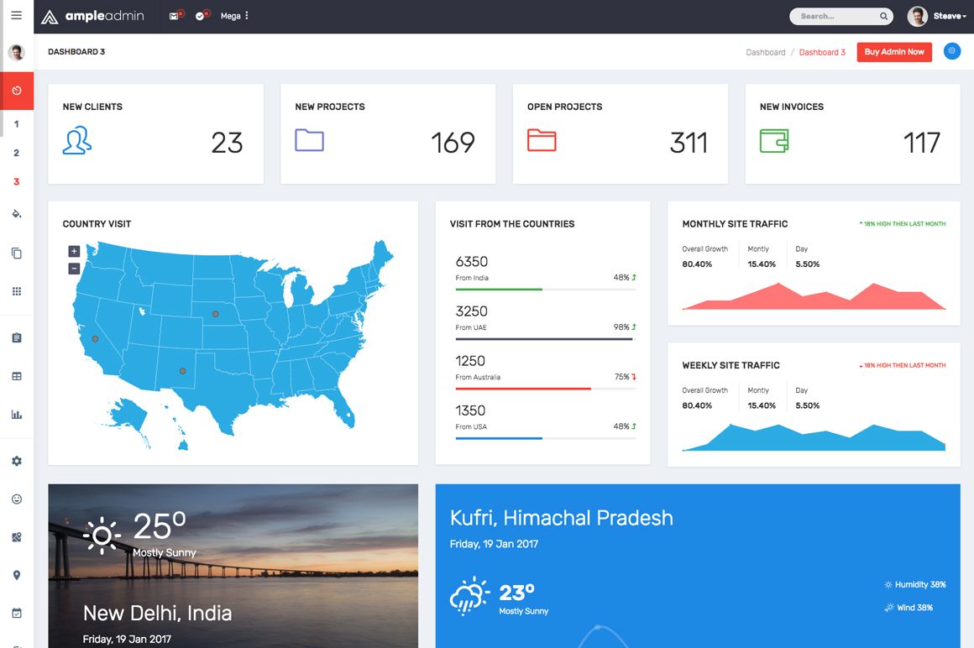Click the New Projects folder icon
The width and height of the screenshot is (974, 648).
point(309,140)
